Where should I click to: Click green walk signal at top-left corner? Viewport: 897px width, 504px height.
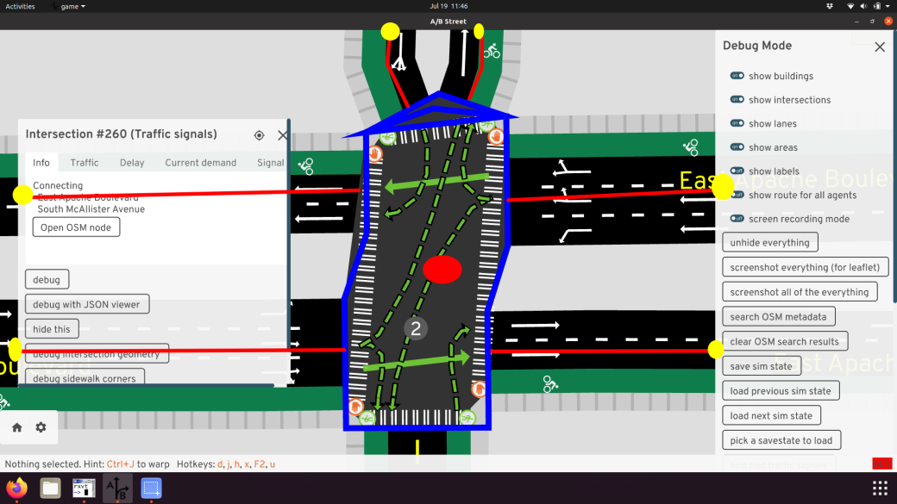(388, 138)
